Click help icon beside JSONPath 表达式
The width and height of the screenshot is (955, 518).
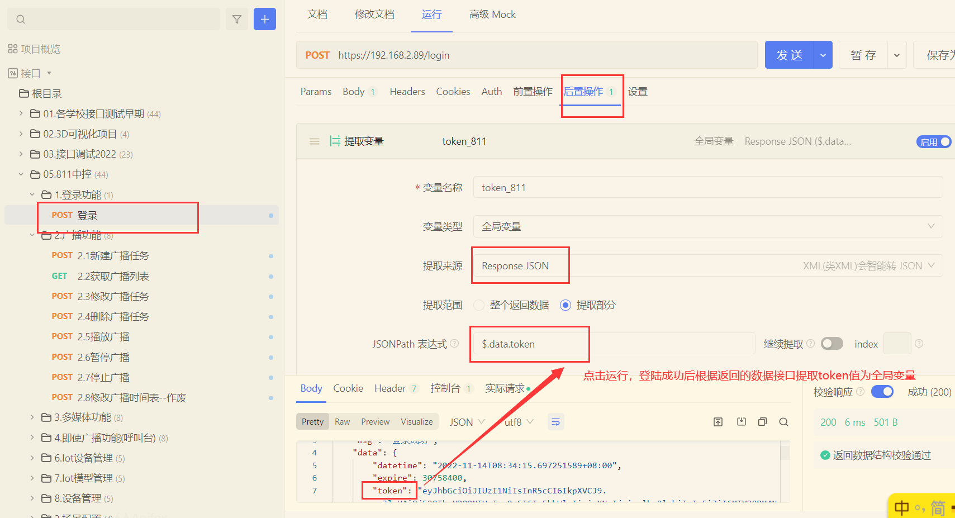[454, 344]
